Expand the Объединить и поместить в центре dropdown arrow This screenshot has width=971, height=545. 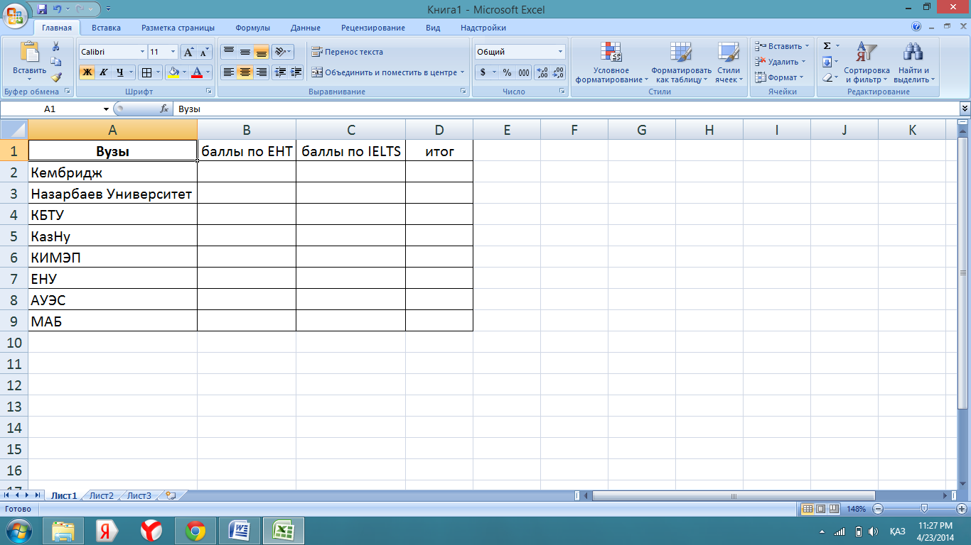point(462,72)
